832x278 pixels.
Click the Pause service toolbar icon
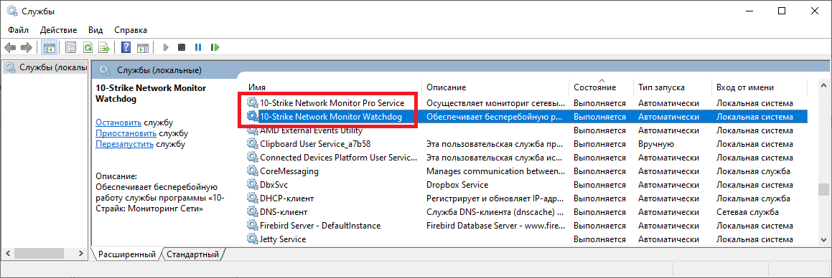198,48
